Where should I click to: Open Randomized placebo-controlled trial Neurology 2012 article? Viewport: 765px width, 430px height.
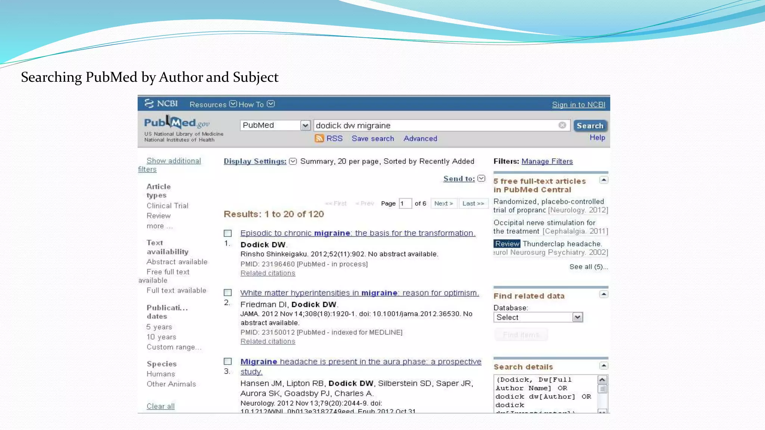pyautogui.click(x=551, y=206)
